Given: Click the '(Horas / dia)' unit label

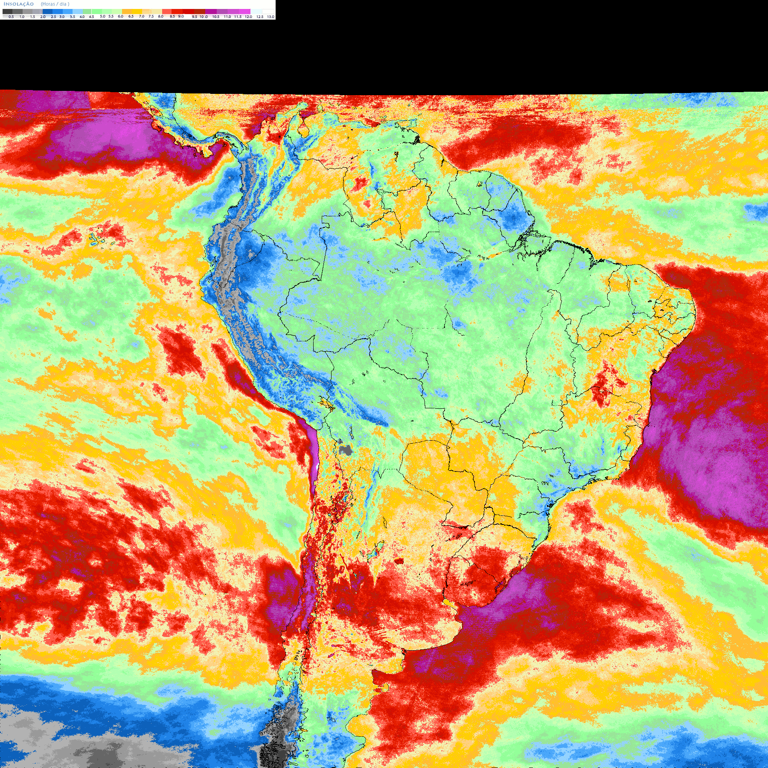Looking at the screenshot, I should pyautogui.click(x=55, y=4).
